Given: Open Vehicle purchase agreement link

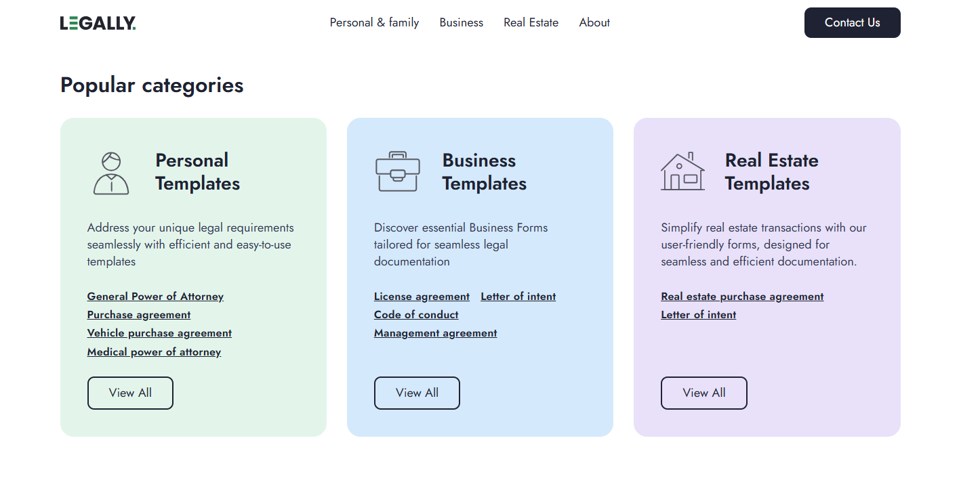Looking at the screenshot, I should [x=159, y=333].
